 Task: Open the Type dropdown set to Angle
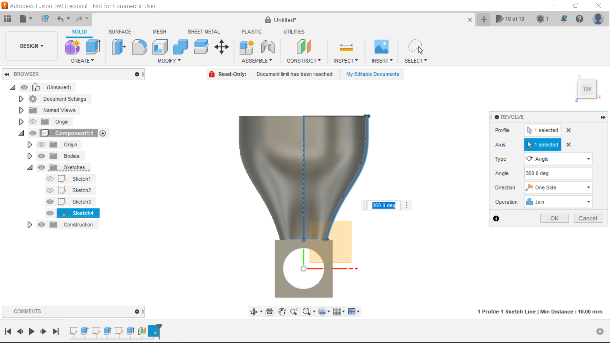[x=587, y=159]
